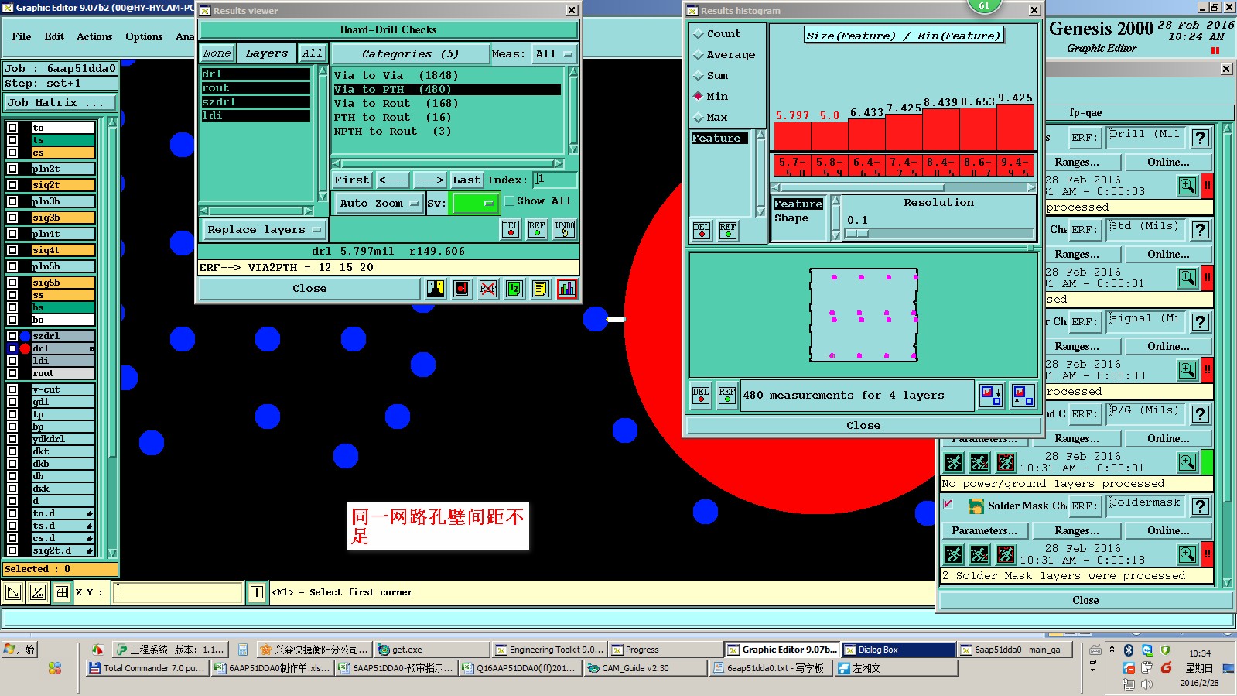Image resolution: width=1237 pixels, height=696 pixels.
Task: Open help for Drill ERF field
Action: 1201,138
